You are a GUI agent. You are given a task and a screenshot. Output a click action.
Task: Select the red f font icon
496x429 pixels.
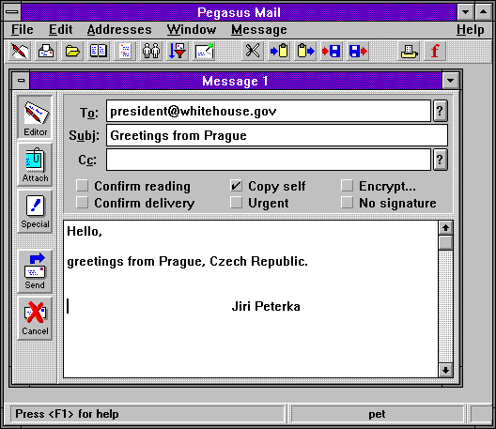[x=435, y=51]
